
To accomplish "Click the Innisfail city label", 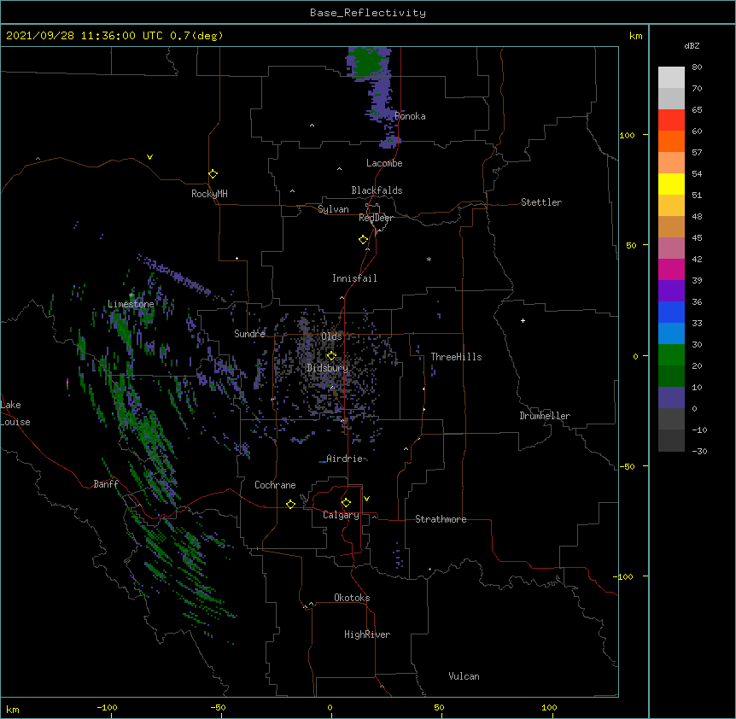I will [x=354, y=278].
